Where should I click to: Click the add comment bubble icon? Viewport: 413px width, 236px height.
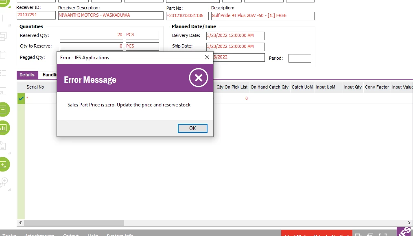tap(4, 182)
